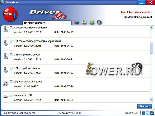The width and height of the screenshot is (155, 116).
Task: Select the Logitech QuickCam E2500 name
Action: [x=28, y=82]
